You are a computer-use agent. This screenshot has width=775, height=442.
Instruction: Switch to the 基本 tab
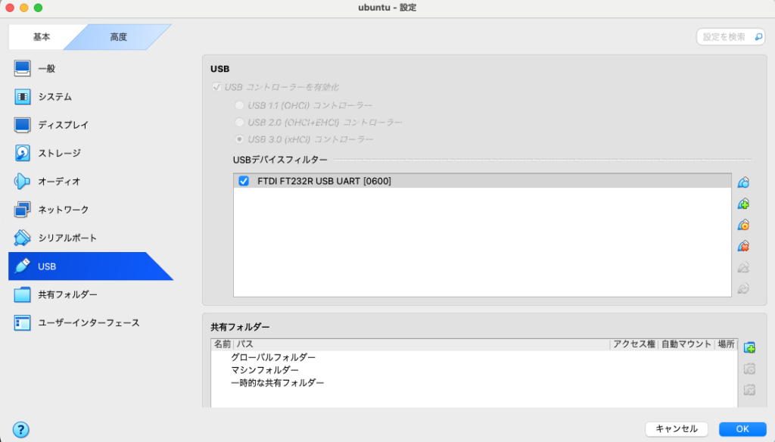(x=42, y=36)
